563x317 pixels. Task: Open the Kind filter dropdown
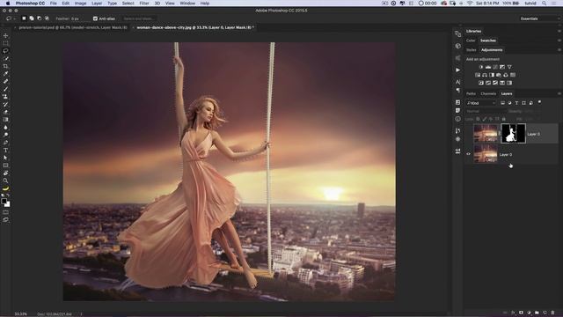pos(481,103)
